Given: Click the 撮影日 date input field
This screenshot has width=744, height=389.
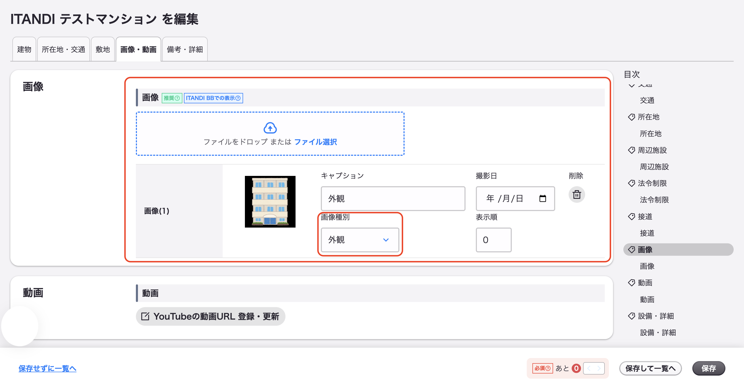Looking at the screenshot, I should (x=515, y=199).
